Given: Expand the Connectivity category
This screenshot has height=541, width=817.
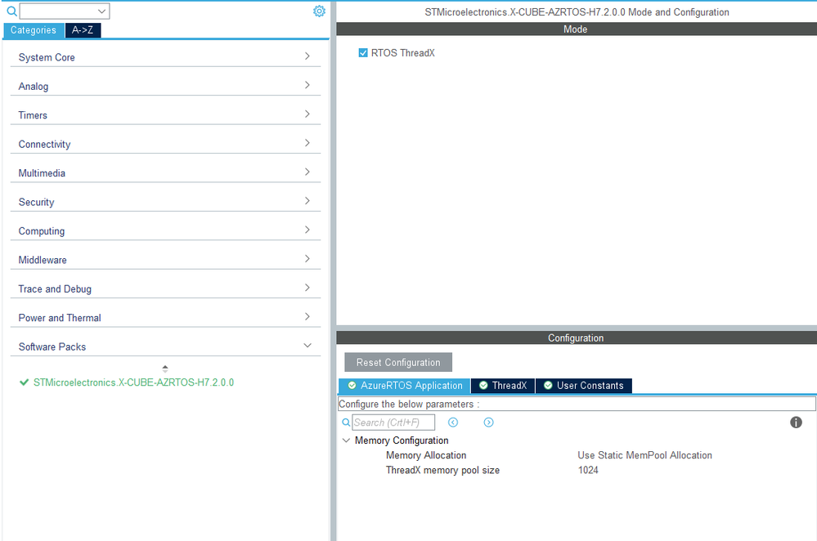Looking at the screenshot, I should 165,143.
